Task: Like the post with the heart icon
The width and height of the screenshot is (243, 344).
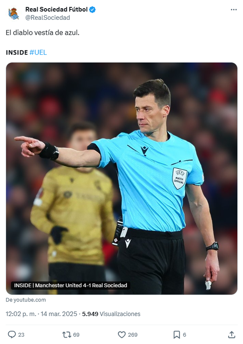Action: 122,335
